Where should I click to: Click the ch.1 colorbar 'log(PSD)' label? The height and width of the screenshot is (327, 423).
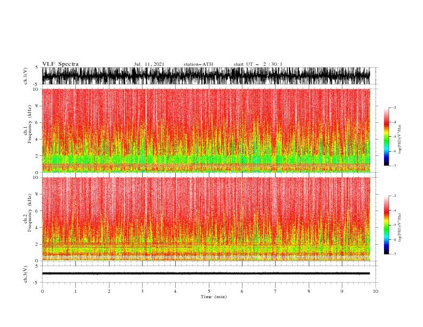[x=400, y=139]
